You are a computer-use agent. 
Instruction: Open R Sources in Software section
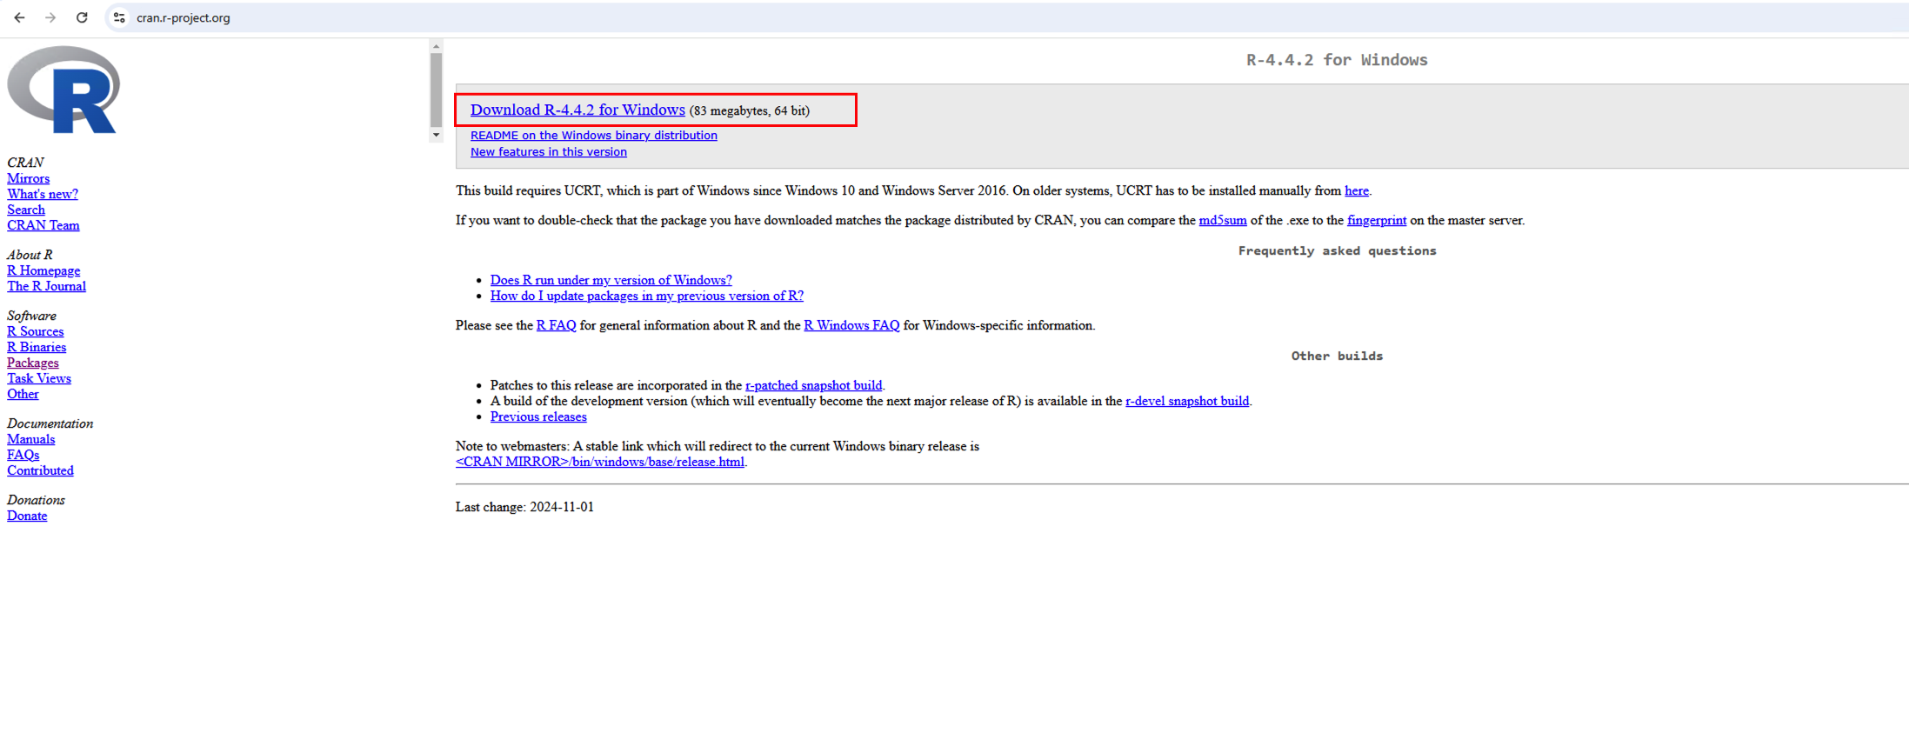pyautogui.click(x=36, y=331)
